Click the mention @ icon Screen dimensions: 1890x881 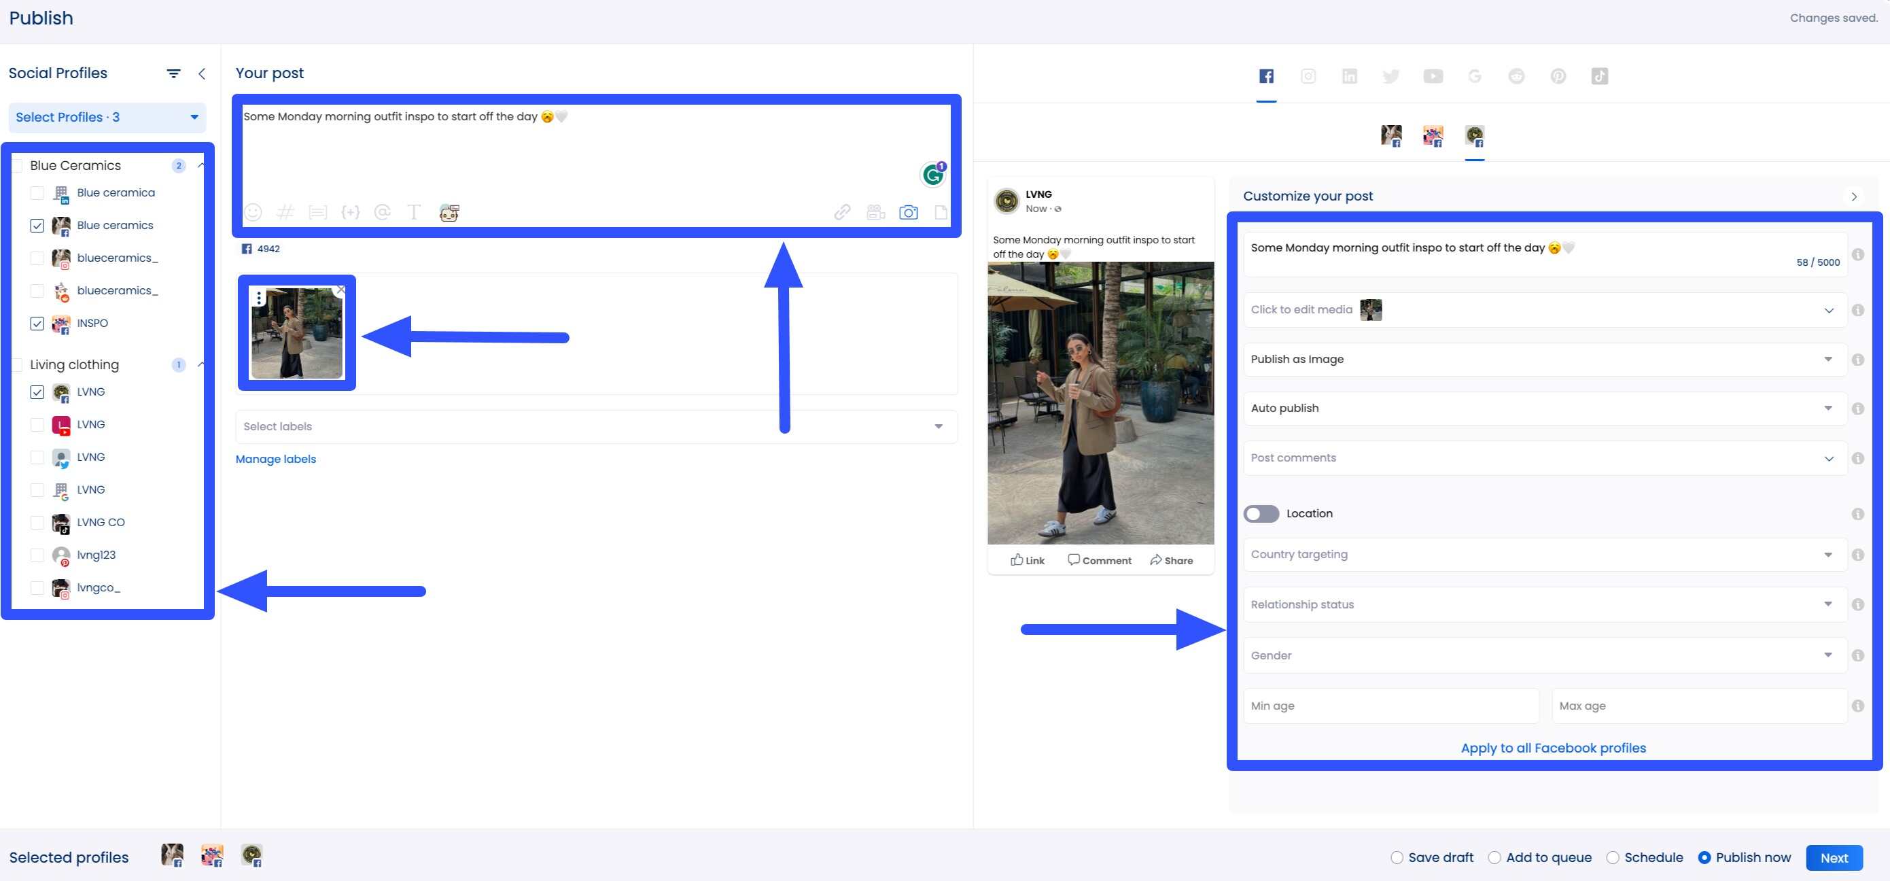[382, 213]
